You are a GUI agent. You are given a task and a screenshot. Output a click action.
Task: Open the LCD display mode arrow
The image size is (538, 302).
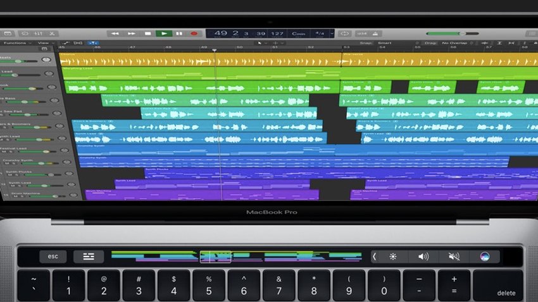(x=332, y=33)
